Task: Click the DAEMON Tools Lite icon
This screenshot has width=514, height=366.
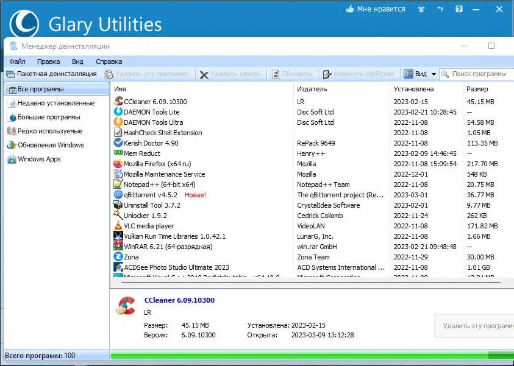Action: click(118, 111)
